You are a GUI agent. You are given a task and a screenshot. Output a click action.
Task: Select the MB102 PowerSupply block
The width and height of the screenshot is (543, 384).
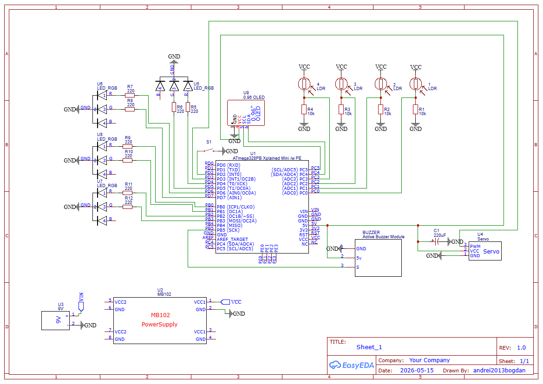[x=160, y=320]
